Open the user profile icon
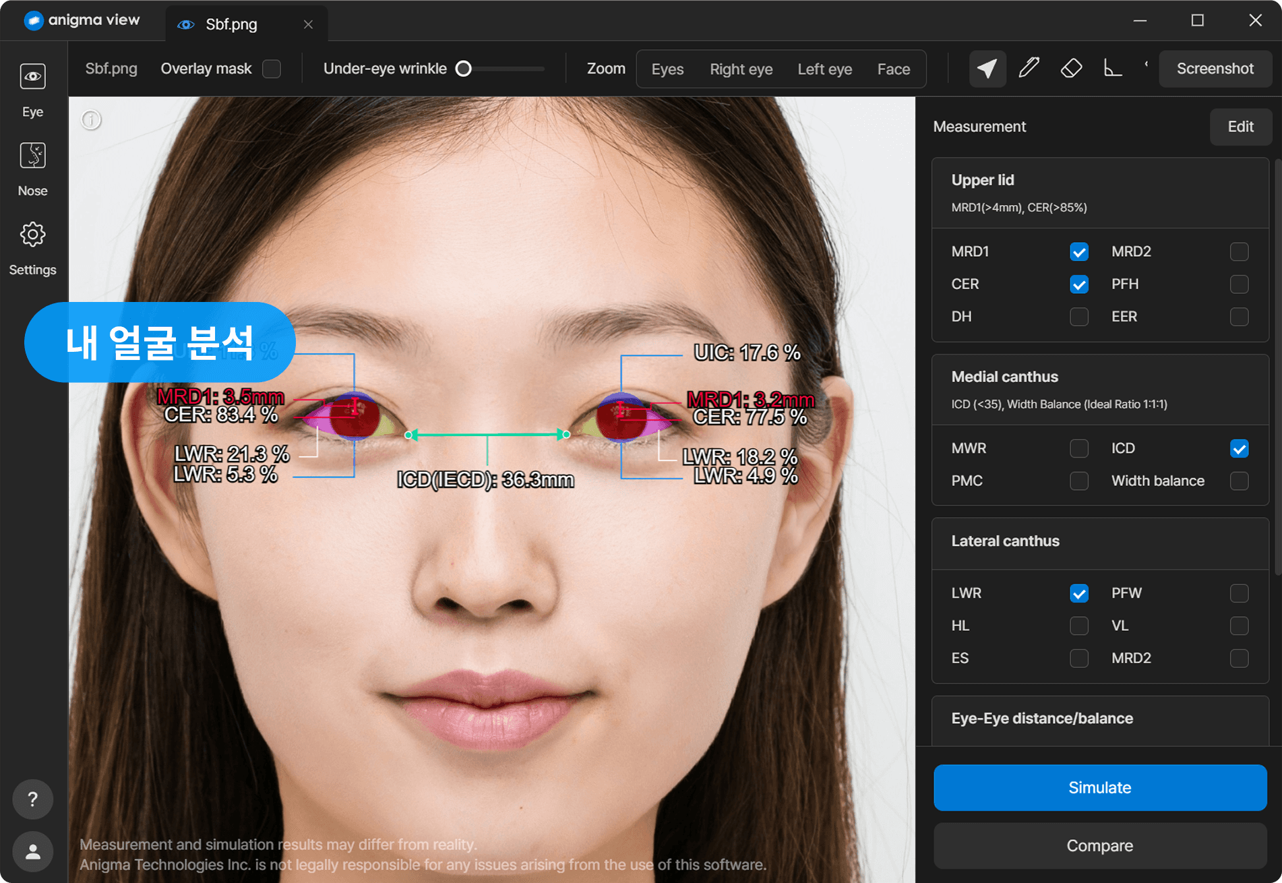Viewport: 1282px width, 883px height. pyautogui.click(x=32, y=852)
